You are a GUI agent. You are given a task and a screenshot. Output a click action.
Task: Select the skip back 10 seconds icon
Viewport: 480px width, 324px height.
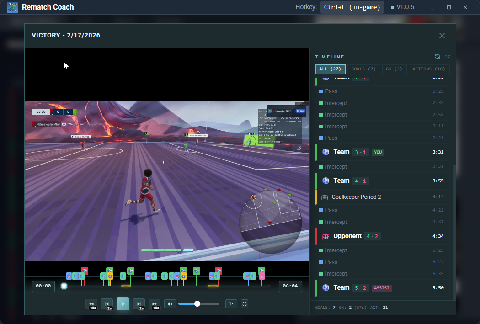click(91, 304)
